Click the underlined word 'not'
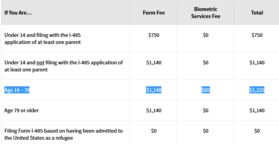The height and width of the screenshot is (144, 279). click(40, 63)
